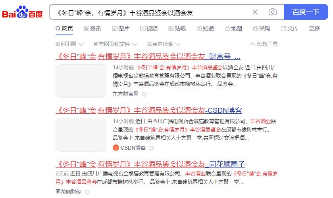Switch to the 文库 tab
The image size is (333, 198).
point(290,29)
